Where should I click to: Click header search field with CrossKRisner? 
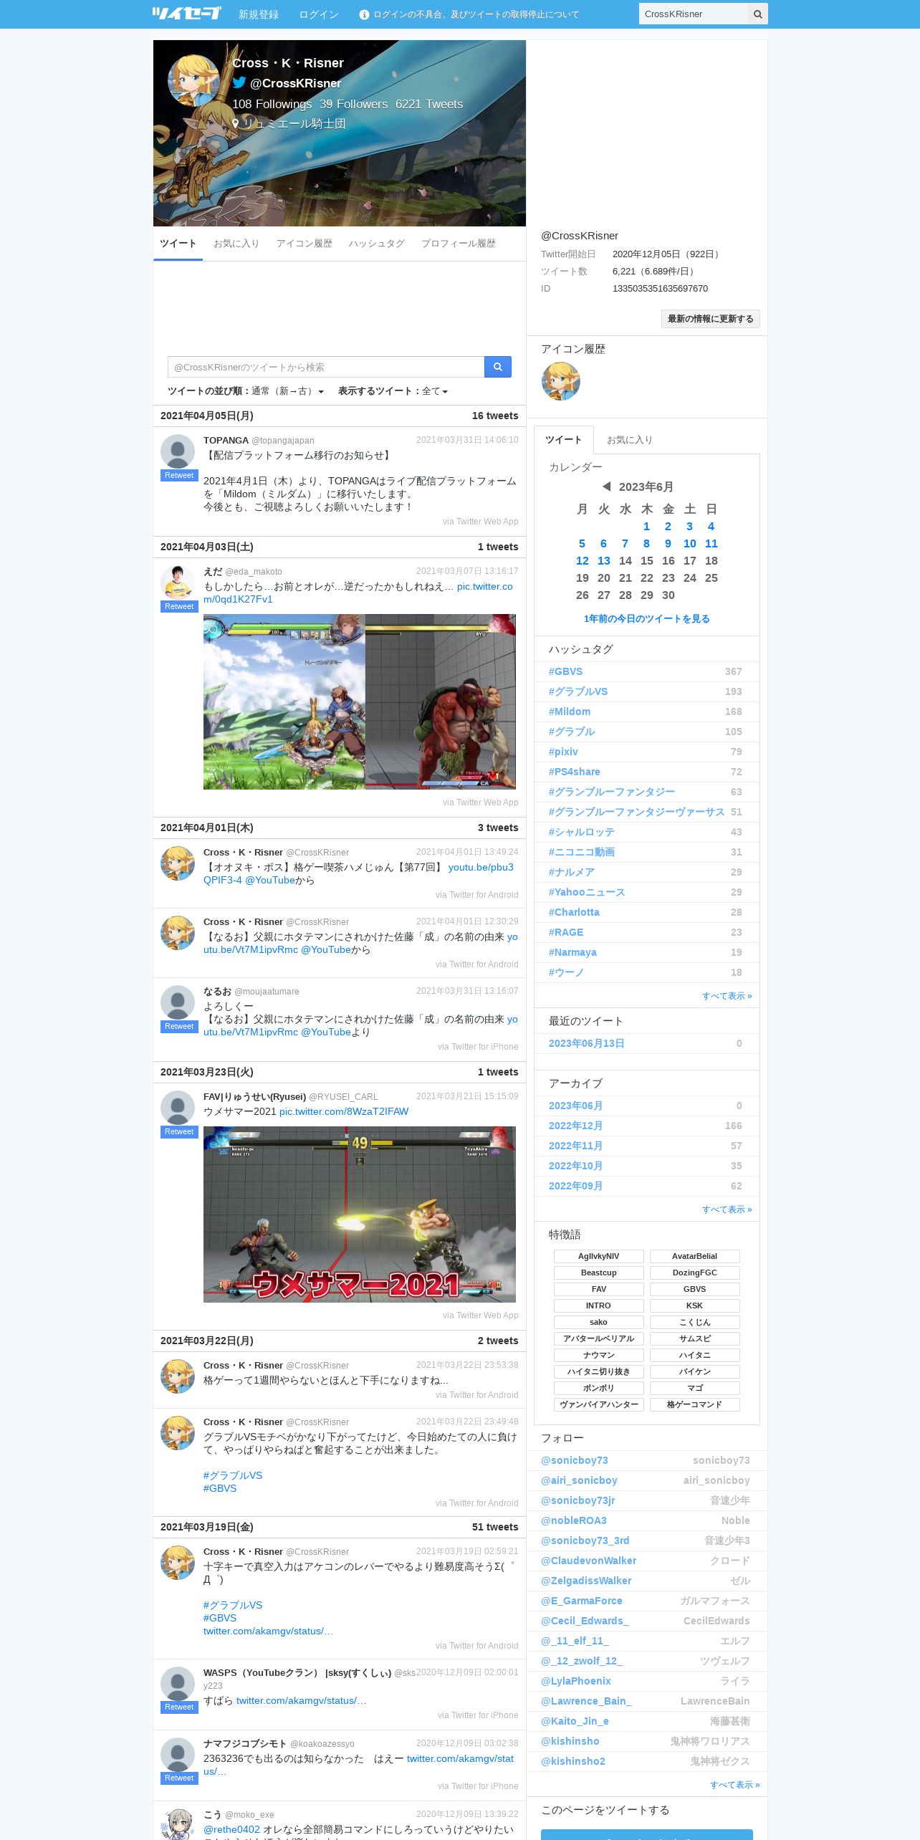tap(694, 14)
